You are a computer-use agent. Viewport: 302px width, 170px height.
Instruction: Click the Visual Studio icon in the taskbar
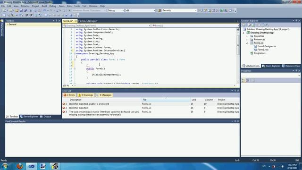tap(32, 166)
